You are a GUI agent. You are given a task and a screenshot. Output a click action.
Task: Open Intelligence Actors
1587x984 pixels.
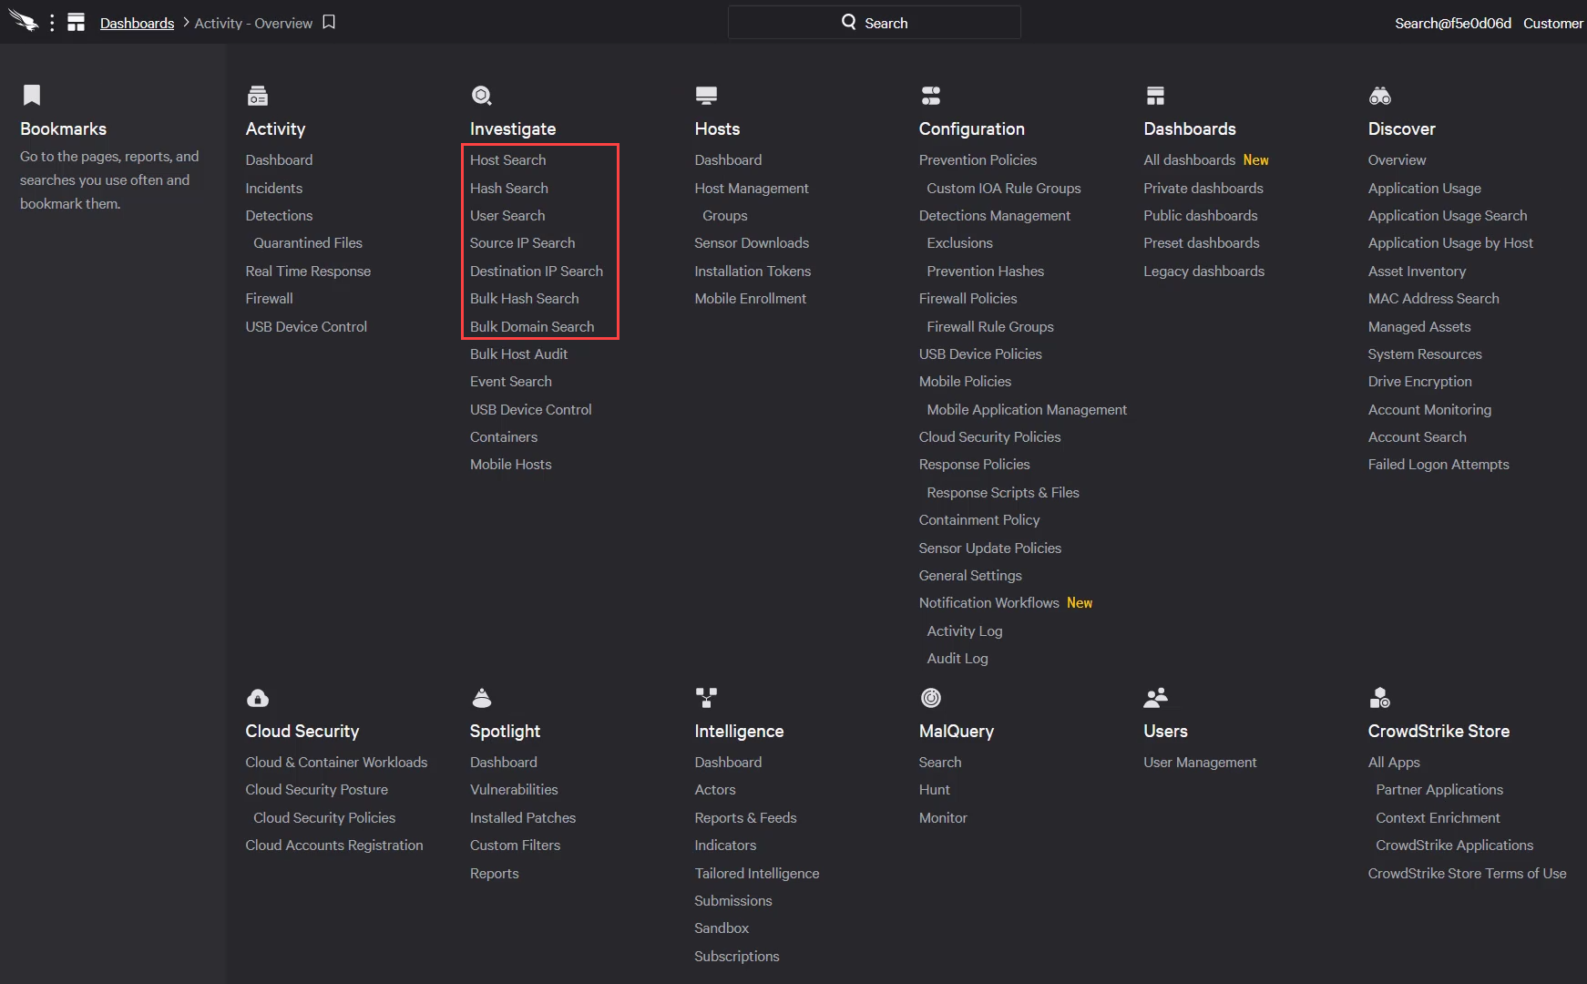pos(715,790)
